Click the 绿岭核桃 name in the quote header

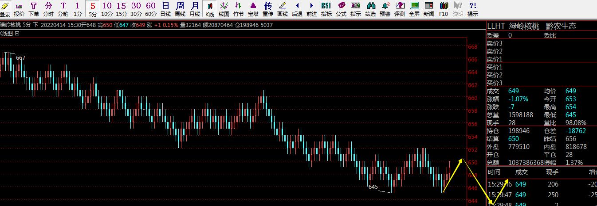click(525, 26)
